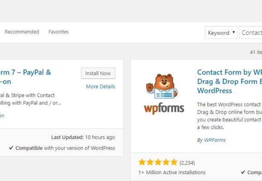Click the first rating star
Viewport: 262px width, 181px height.
point(142,162)
